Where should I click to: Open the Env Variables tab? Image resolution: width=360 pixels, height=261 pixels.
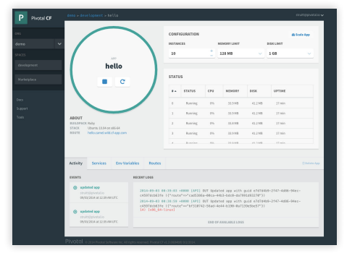tap(127, 163)
